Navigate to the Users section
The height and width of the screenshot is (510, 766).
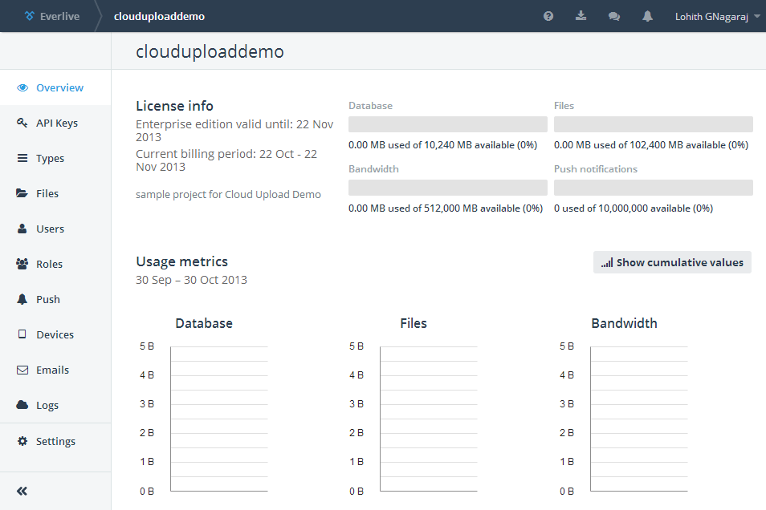click(x=50, y=229)
